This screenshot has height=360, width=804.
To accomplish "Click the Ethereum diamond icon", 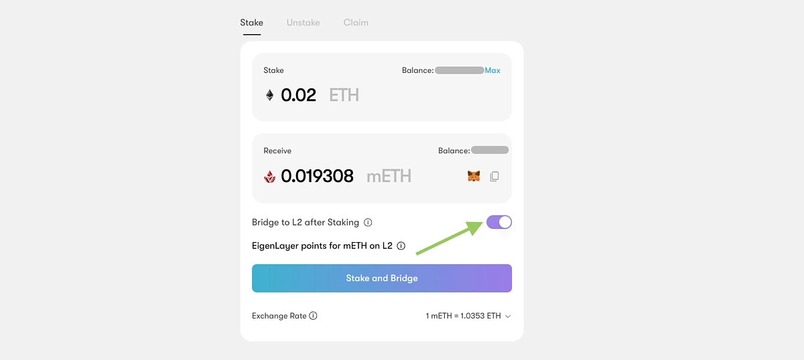I will [x=269, y=95].
